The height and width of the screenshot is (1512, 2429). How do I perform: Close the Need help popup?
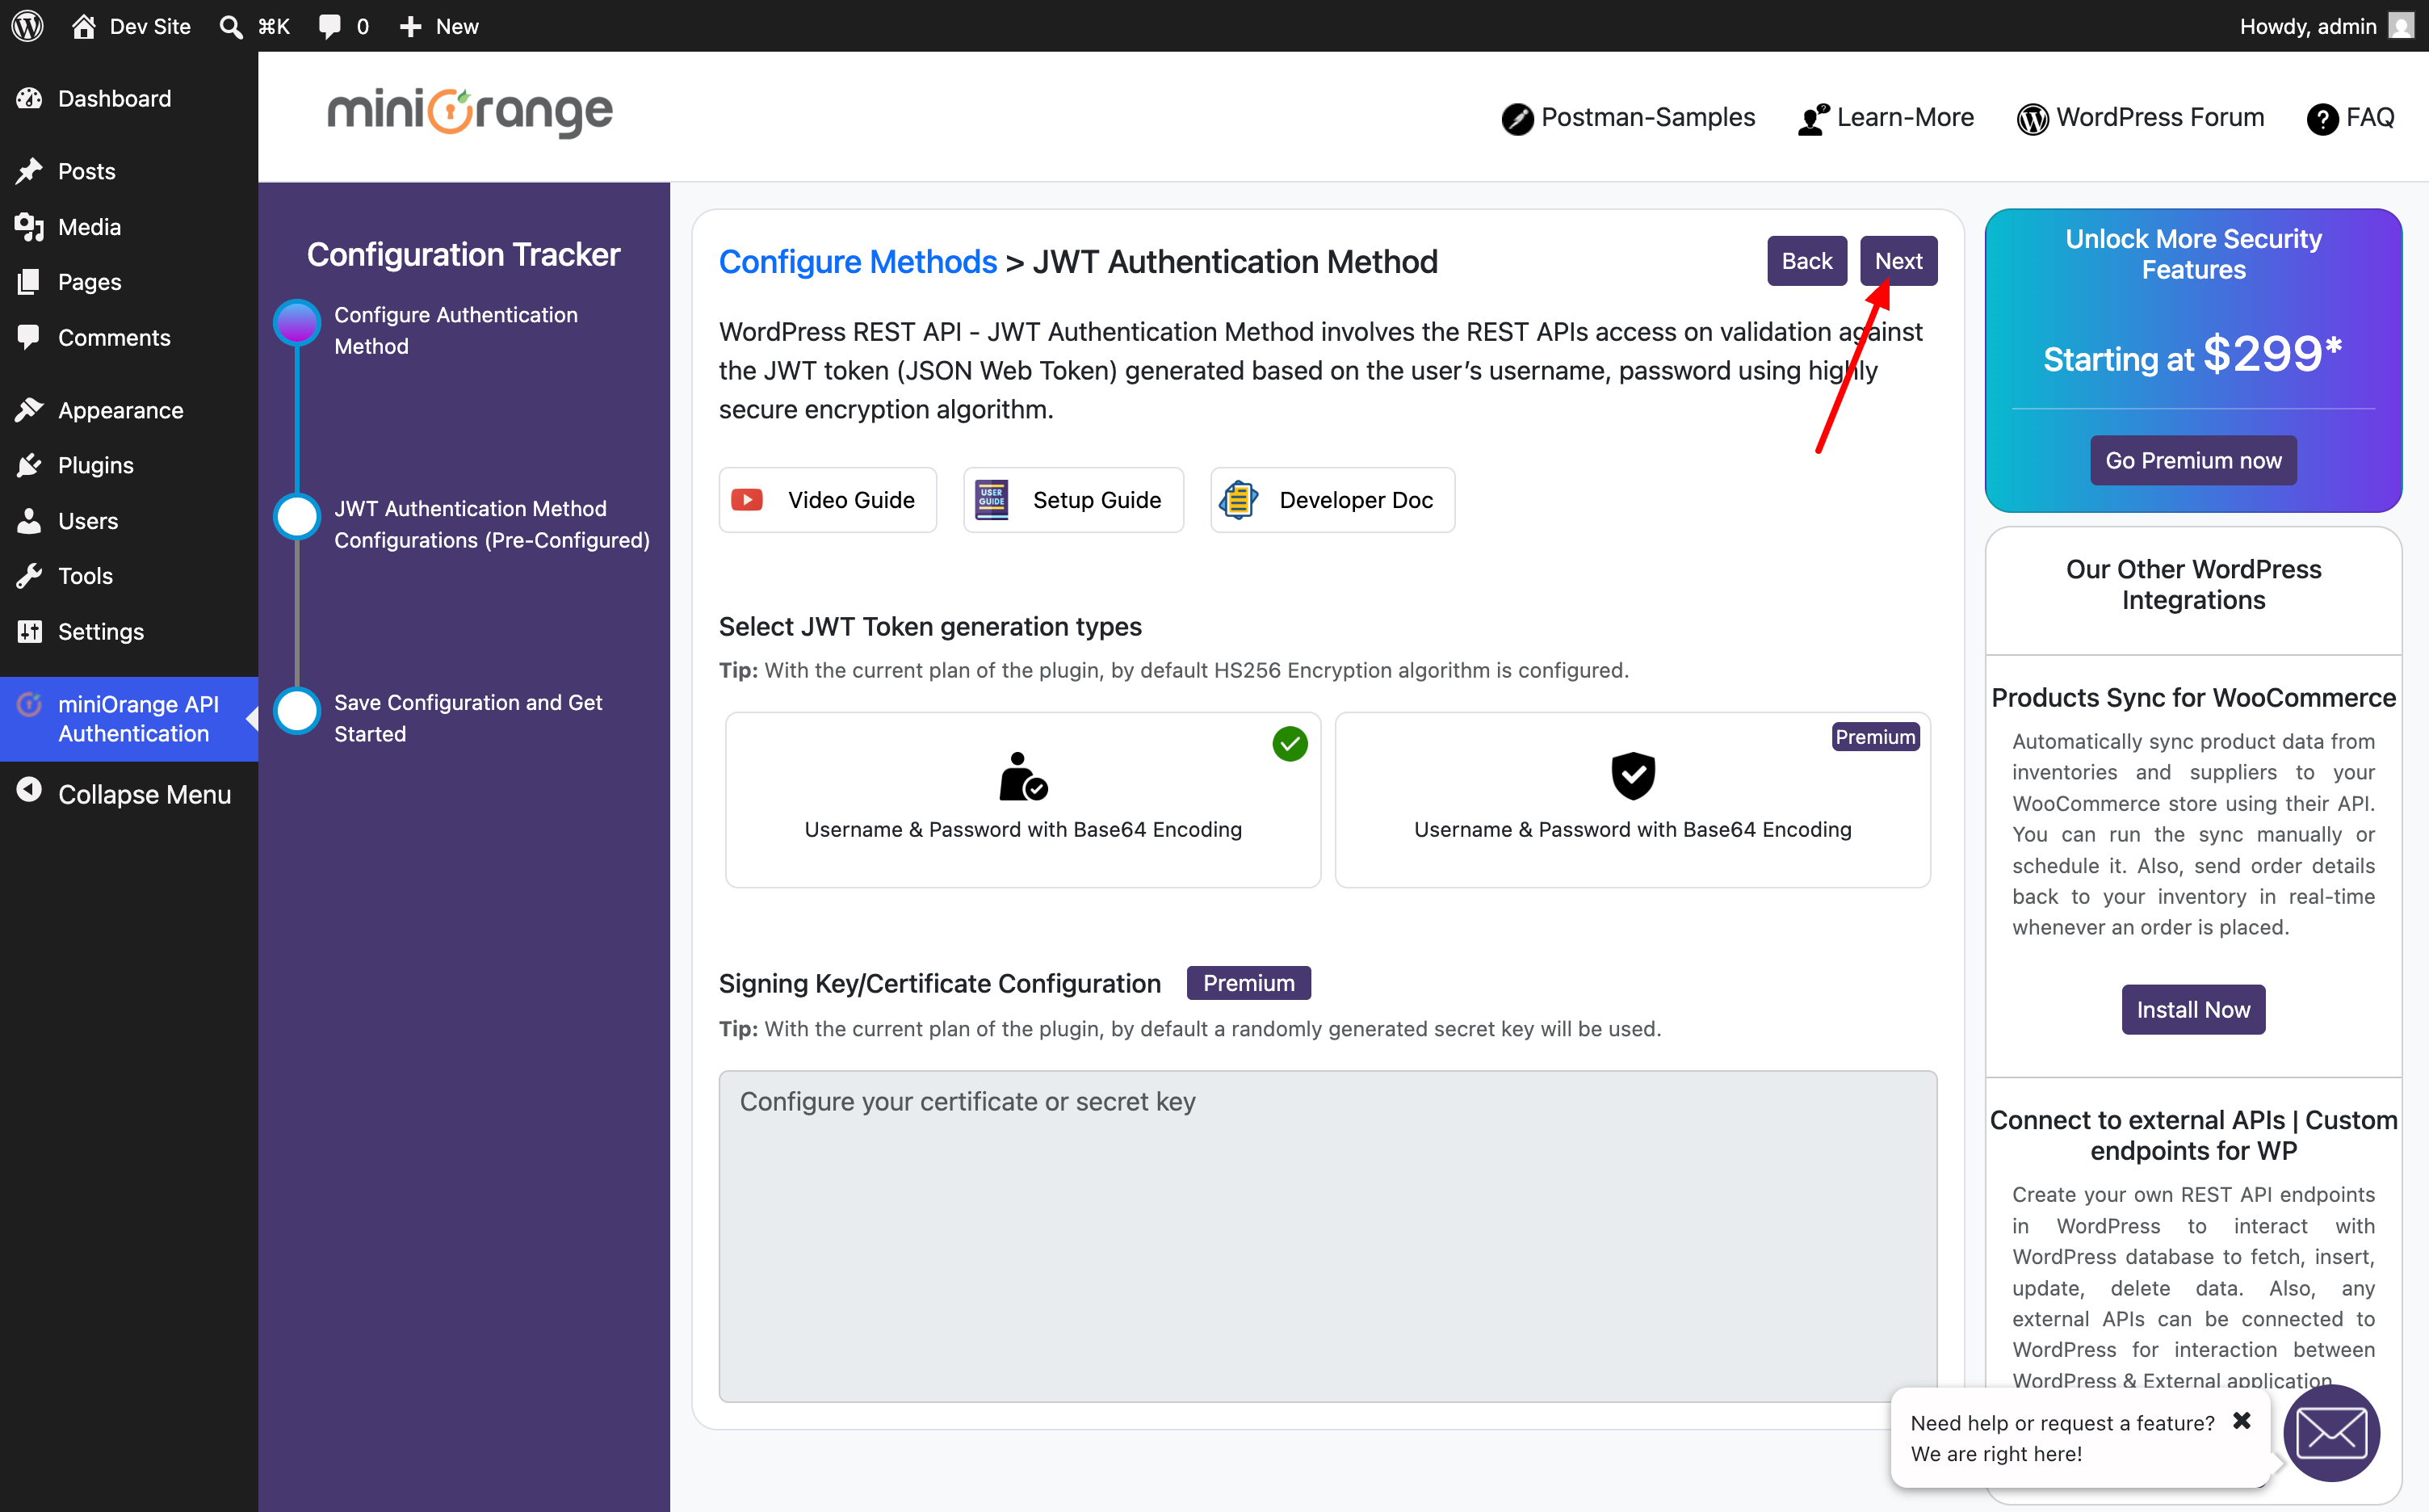coord(2242,1421)
